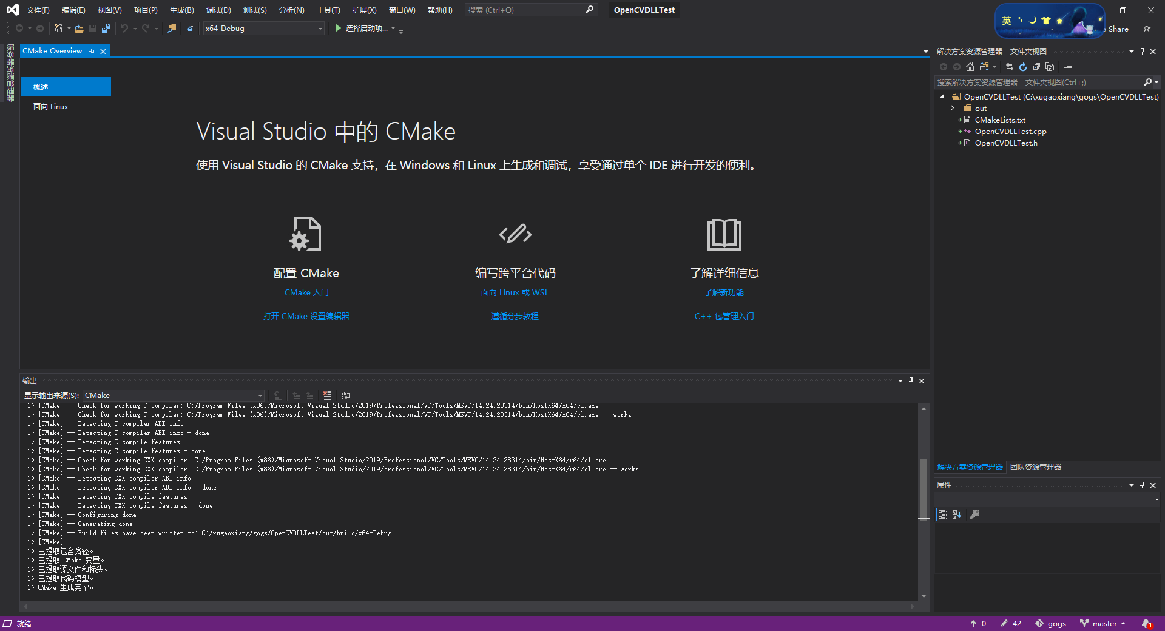1165x631 pixels.
Task: Click the Output panel scroll-up arrow
Action: pyautogui.click(x=924, y=409)
